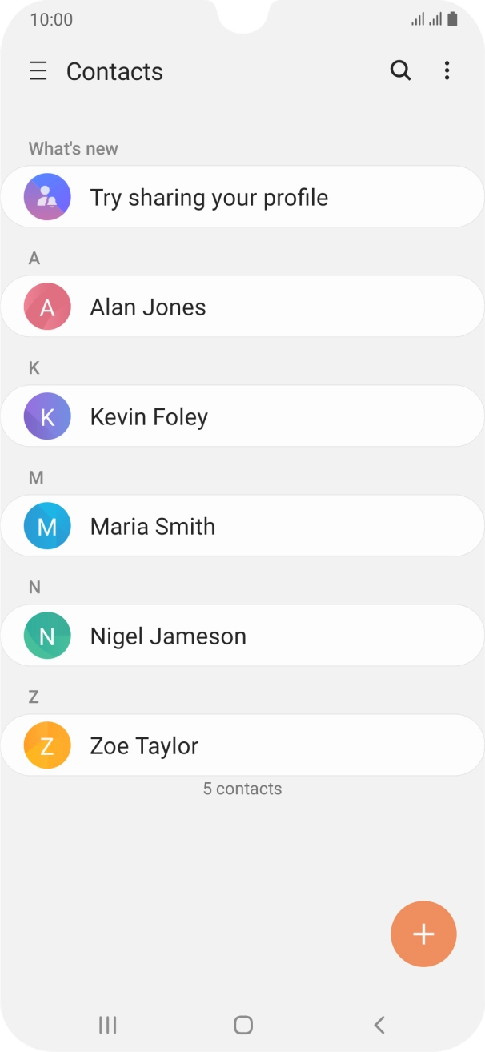Tap the more options three-dot icon
Screen dimensions: 485x1052
point(447,70)
